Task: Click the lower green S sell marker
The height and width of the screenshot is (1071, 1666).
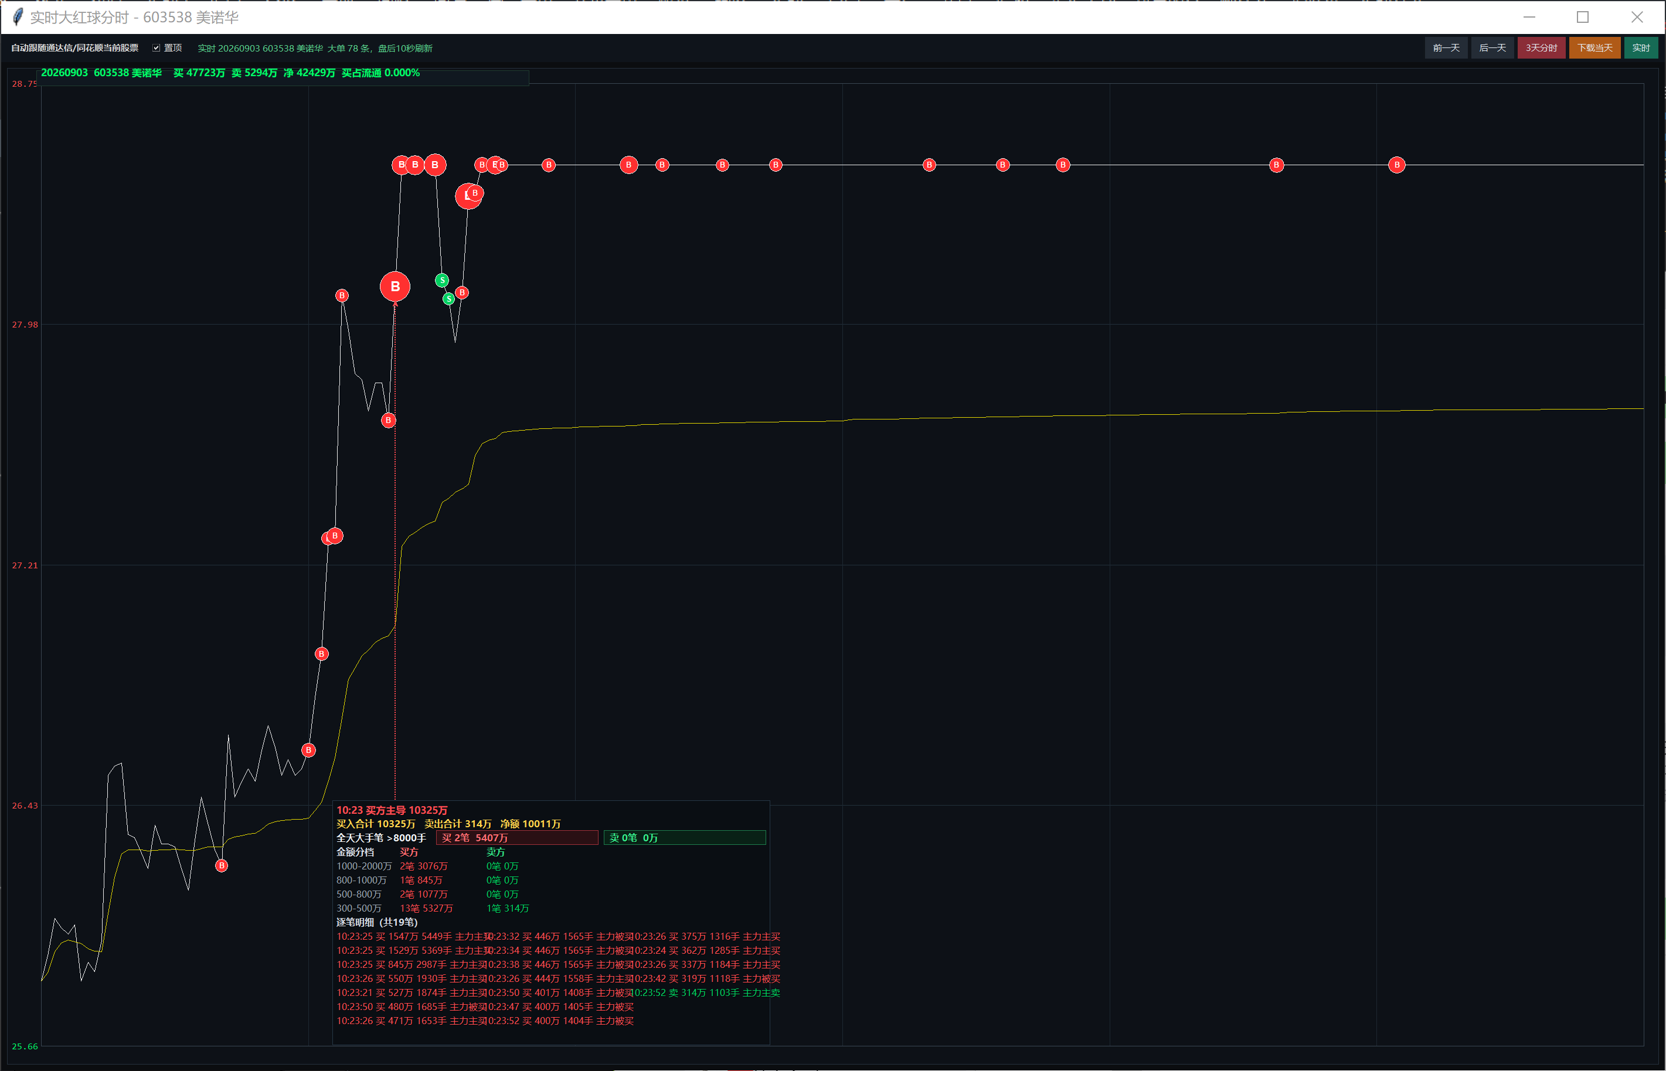Action: 448,299
